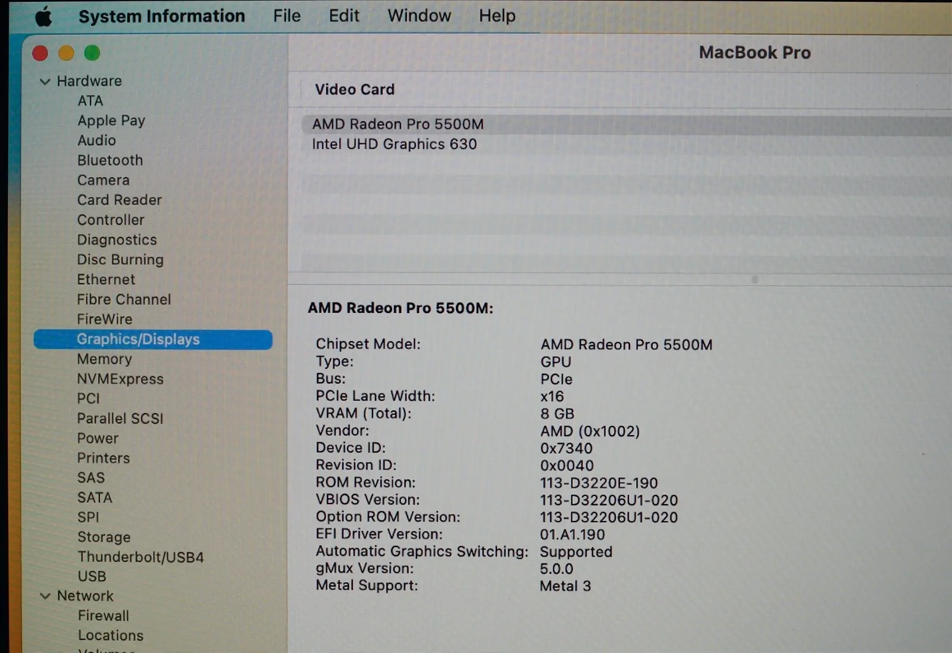
Task: Select Printers in the sidebar
Action: (104, 458)
